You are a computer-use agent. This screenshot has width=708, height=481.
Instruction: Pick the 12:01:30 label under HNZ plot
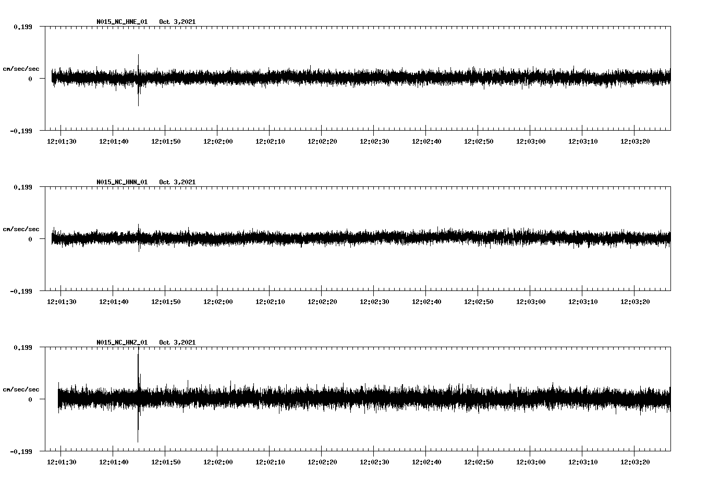tap(62, 462)
